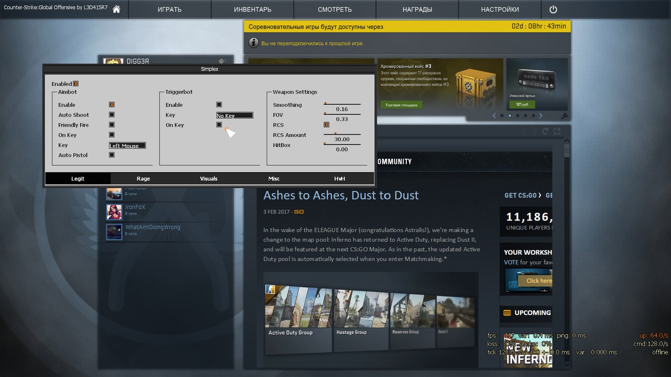Switch to HvH tab
The image size is (671, 377).
coord(340,179)
